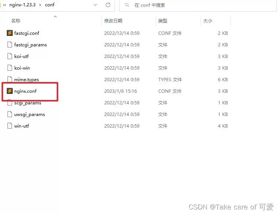
Task: Click the modified date of win-utf row
Action: (122, 126)
